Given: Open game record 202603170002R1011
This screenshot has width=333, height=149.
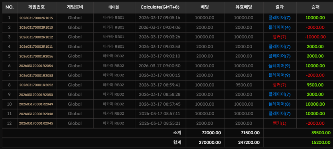Looking at the screenshot, I should pos(36,47).
